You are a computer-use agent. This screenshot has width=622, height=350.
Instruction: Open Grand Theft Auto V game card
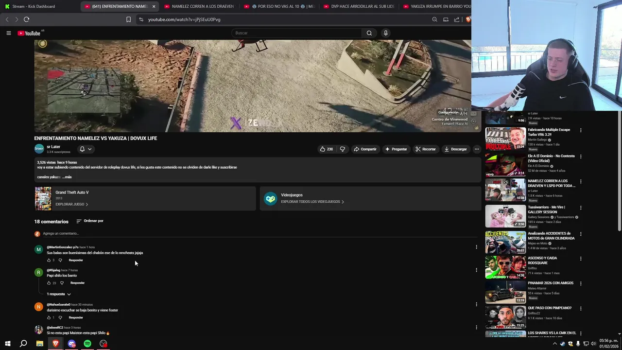coord(145,198)
